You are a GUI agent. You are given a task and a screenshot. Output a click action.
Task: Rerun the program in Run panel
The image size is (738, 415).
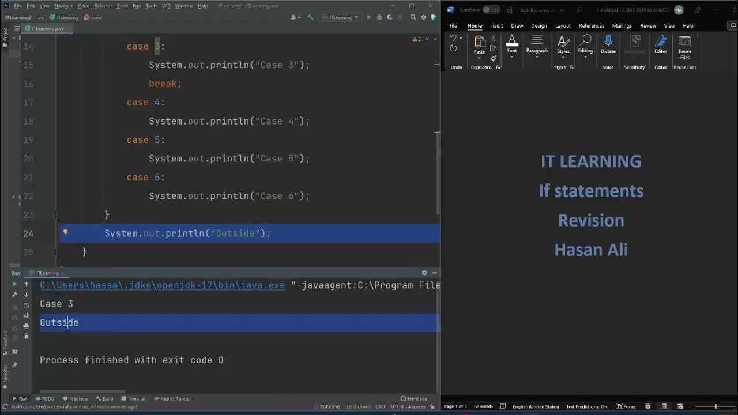[x=15, y=284]
